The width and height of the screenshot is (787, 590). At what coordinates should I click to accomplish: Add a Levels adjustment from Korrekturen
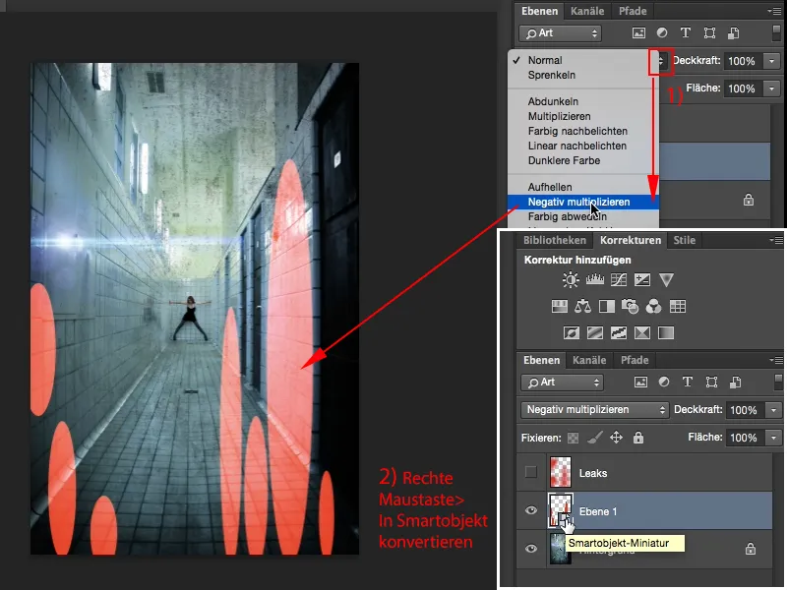click(x=593, y=278)
